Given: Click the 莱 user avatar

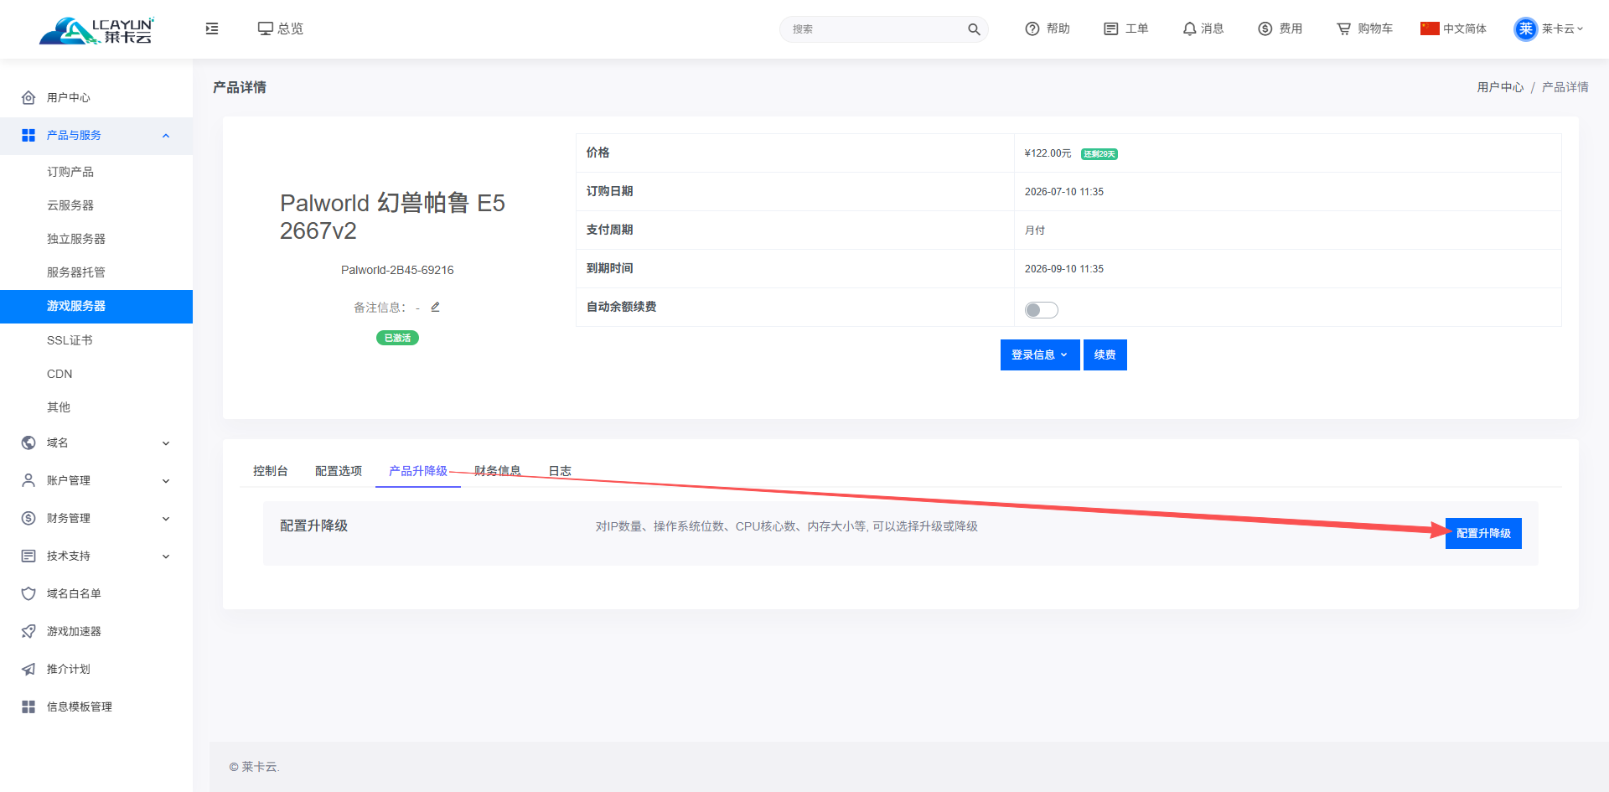Looking at the screenshot, I should click(1525, 28).
